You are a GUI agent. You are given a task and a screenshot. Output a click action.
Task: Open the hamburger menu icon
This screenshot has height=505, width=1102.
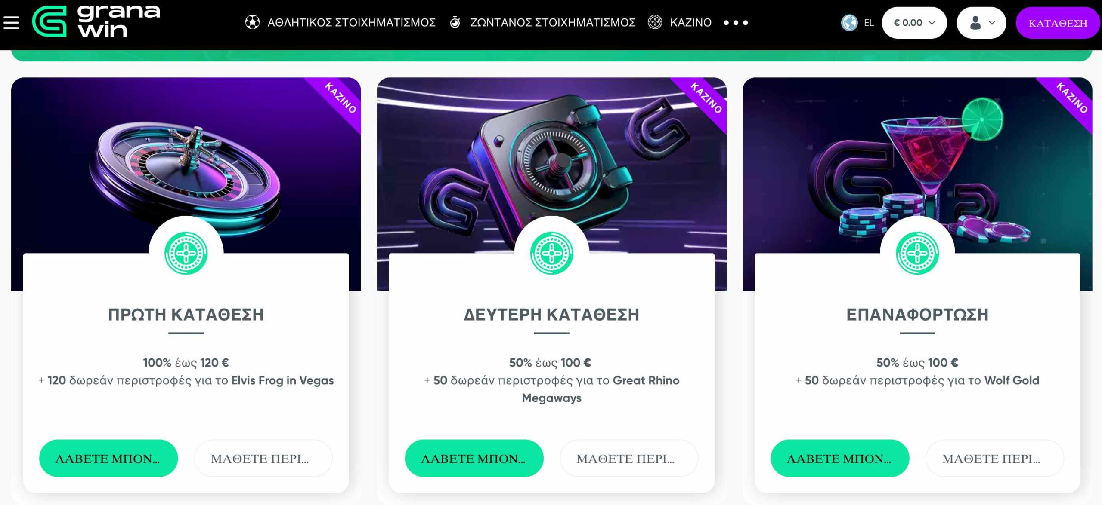click(11, 22)
